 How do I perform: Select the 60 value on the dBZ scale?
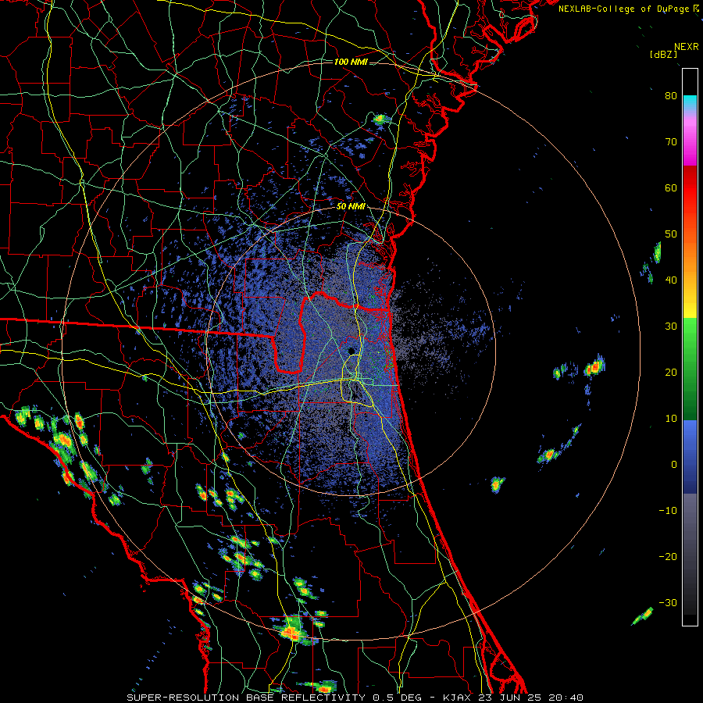(671, 187)
